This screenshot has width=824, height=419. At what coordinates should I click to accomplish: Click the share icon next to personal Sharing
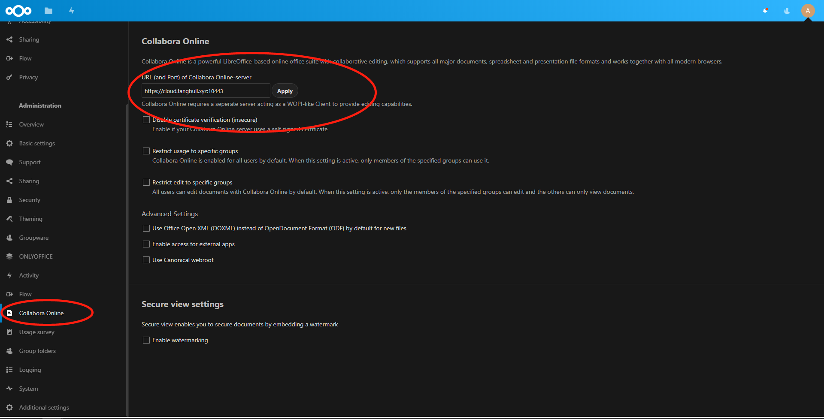pos(9,39)
